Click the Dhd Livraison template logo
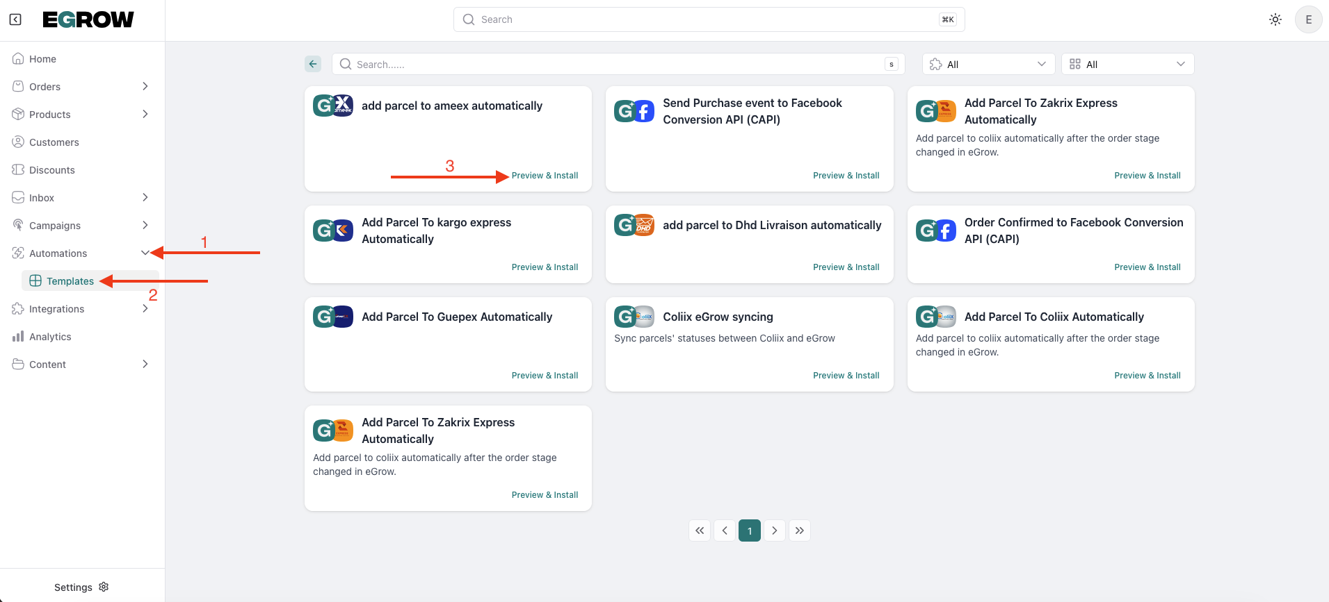Viewport: 1329px width, 602px height. point(634,225)
